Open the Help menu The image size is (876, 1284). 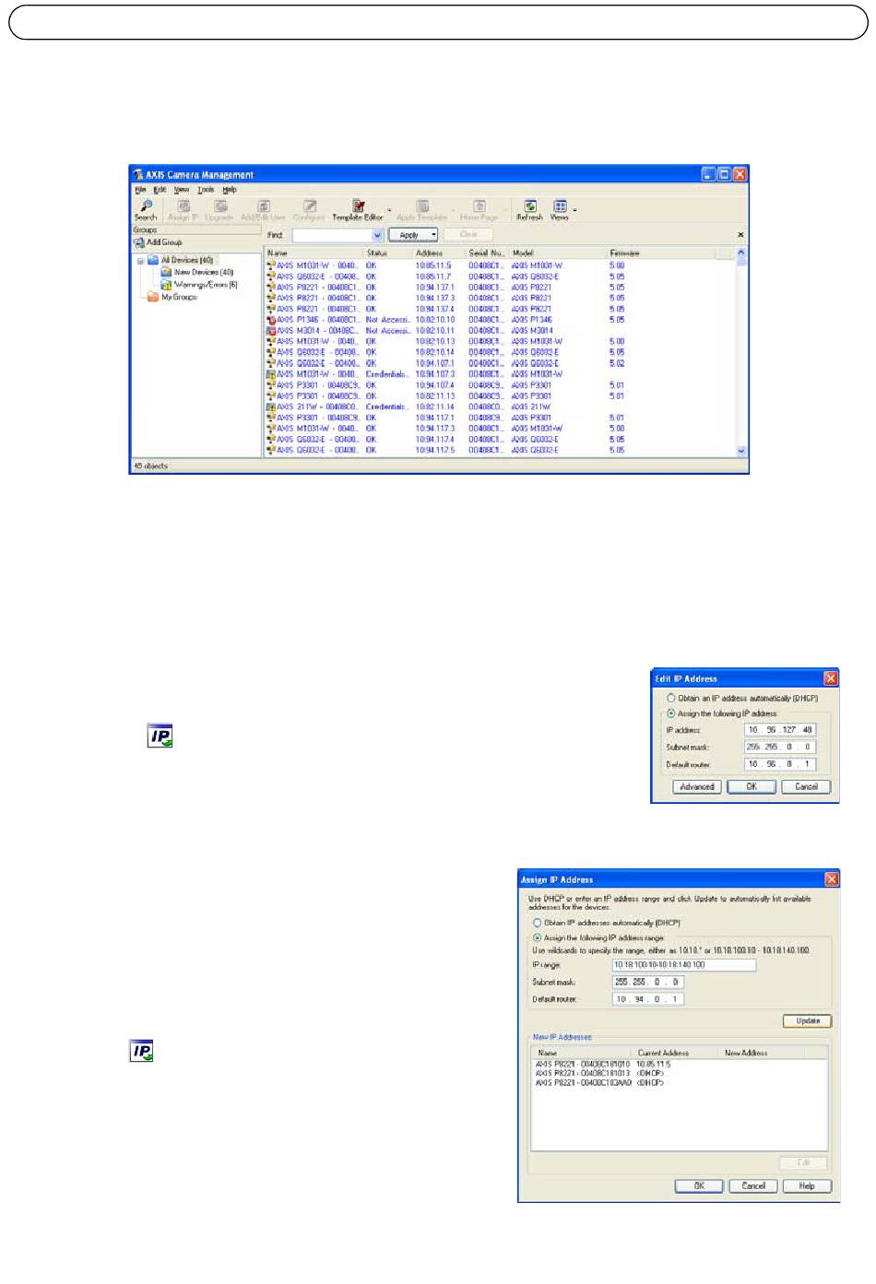pos(230,190)
